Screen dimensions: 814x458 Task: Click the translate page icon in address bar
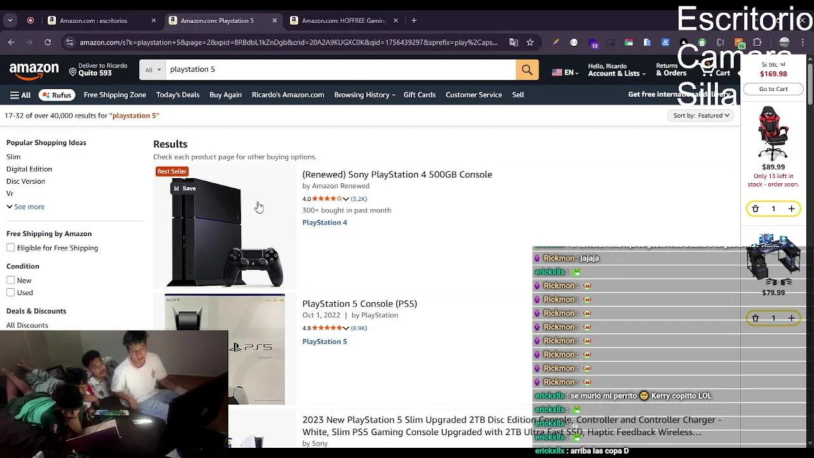click(x=514, y=43)
